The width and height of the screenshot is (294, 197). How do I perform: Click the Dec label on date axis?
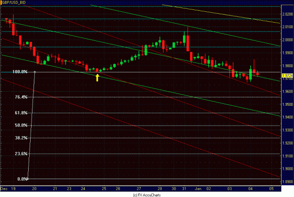click(4, 189)
